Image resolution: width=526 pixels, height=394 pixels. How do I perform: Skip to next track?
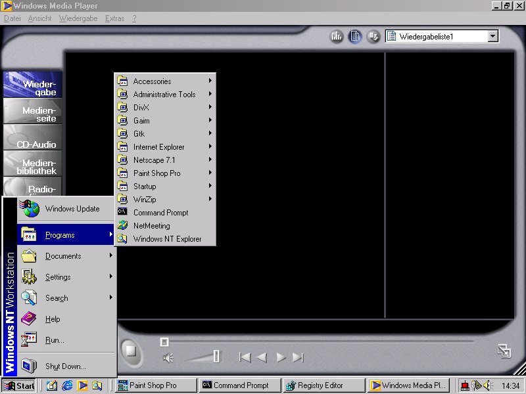tap(298, 357)
